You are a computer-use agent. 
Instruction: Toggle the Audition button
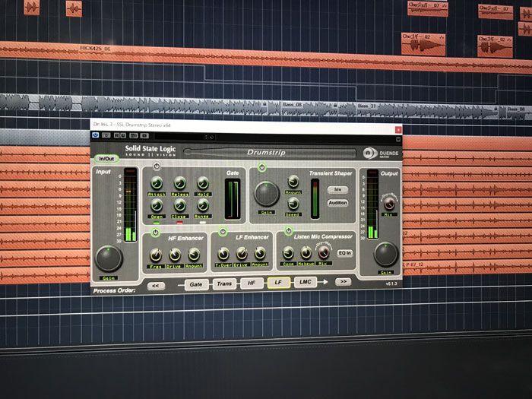pyautogui.click(x=337, y=203)
